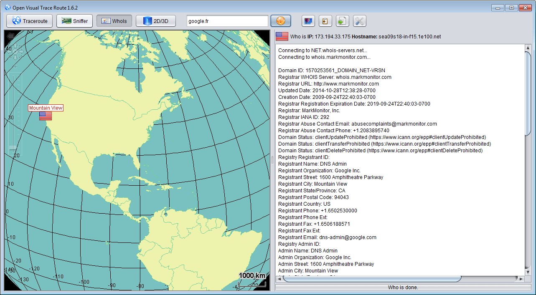
Task: Click the whois horizontal scroll-right arrow
Action: (x=521, y=278)
